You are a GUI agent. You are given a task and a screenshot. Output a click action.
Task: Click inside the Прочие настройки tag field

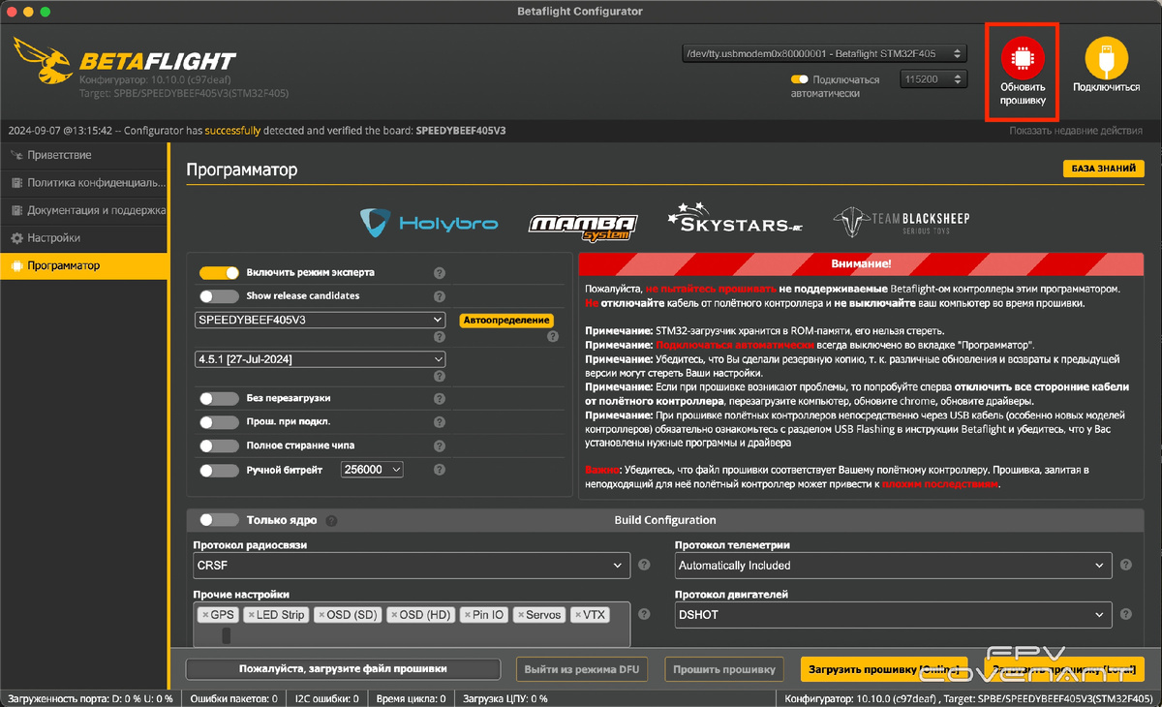pos(412,625)
